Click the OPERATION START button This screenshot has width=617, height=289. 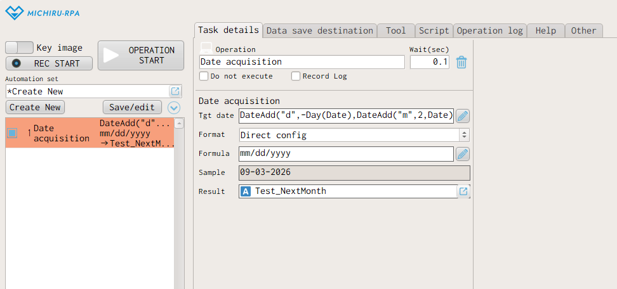(x=141, y=55)
